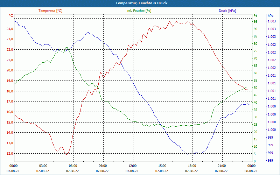
Task: Click the '19,0' temperature axis value
Action: click(x=10, y=81)
